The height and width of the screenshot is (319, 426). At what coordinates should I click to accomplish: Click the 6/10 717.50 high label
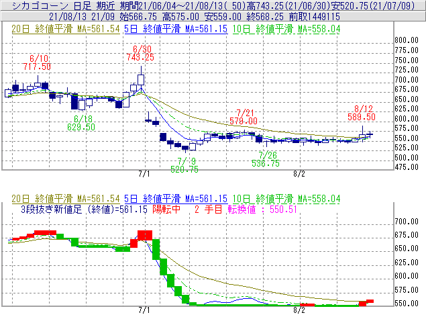coord(37,62)
